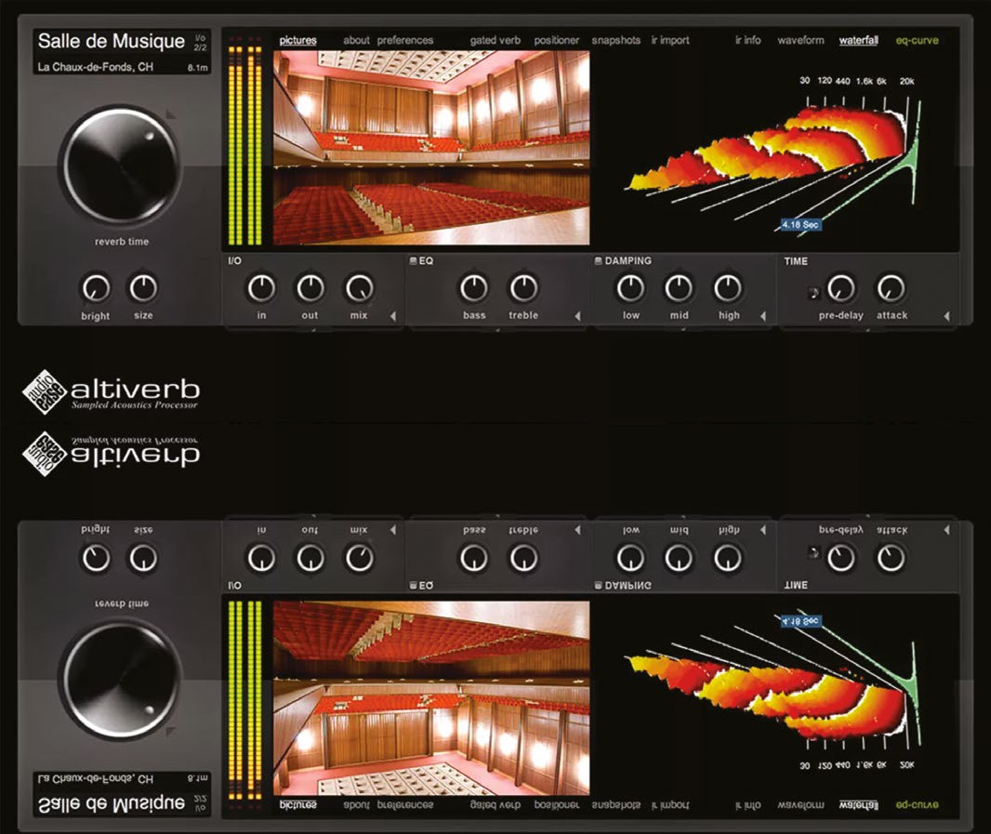Click the upside-down concert hall photo
The height and width of the screenshot is (834, 991).
431,698
